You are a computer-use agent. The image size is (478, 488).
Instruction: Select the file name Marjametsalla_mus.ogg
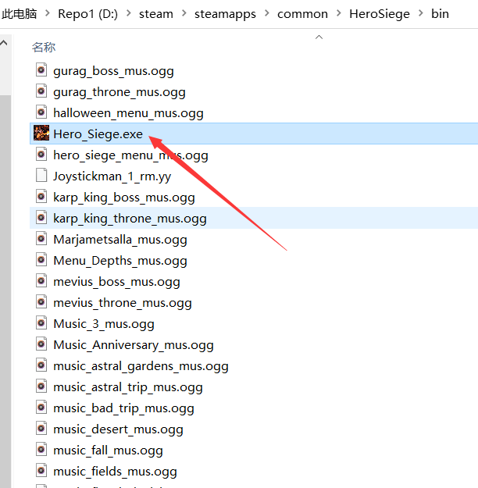click(119, 240)
